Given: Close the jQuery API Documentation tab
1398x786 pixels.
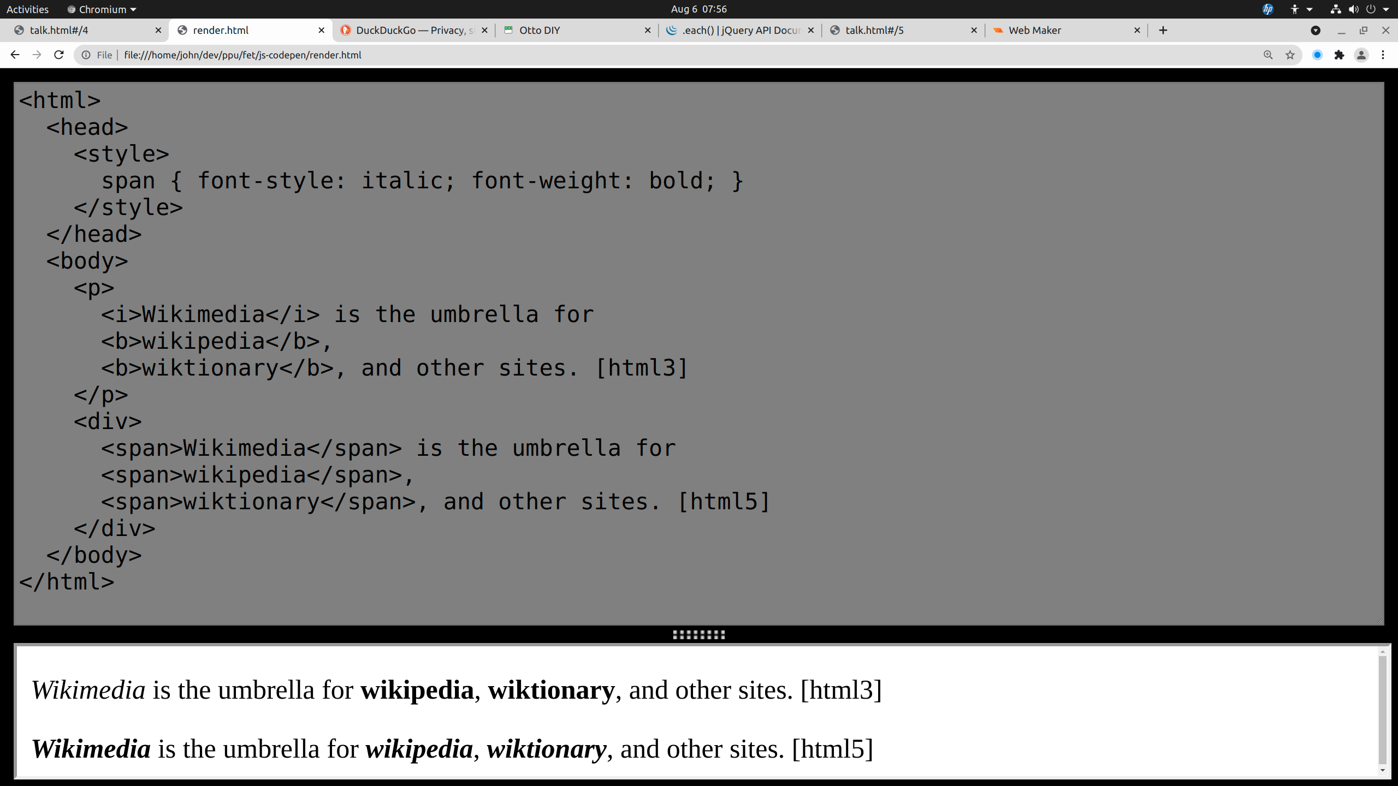Looking at the screenshot, I should click(x=811, y=30).
